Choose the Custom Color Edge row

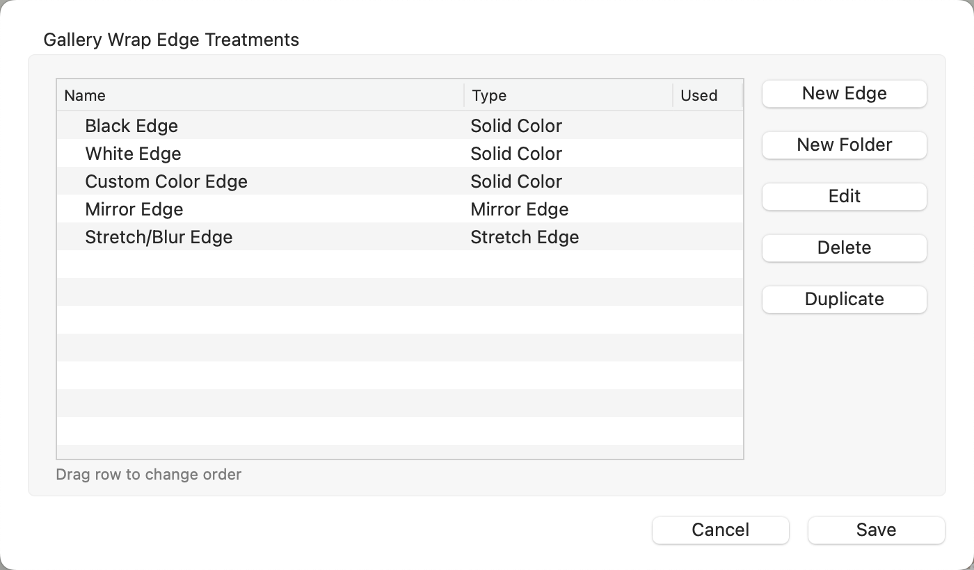166,181
